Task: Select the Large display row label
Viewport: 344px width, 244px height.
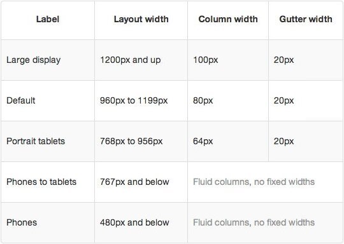Action: click(x=33, y=60)
